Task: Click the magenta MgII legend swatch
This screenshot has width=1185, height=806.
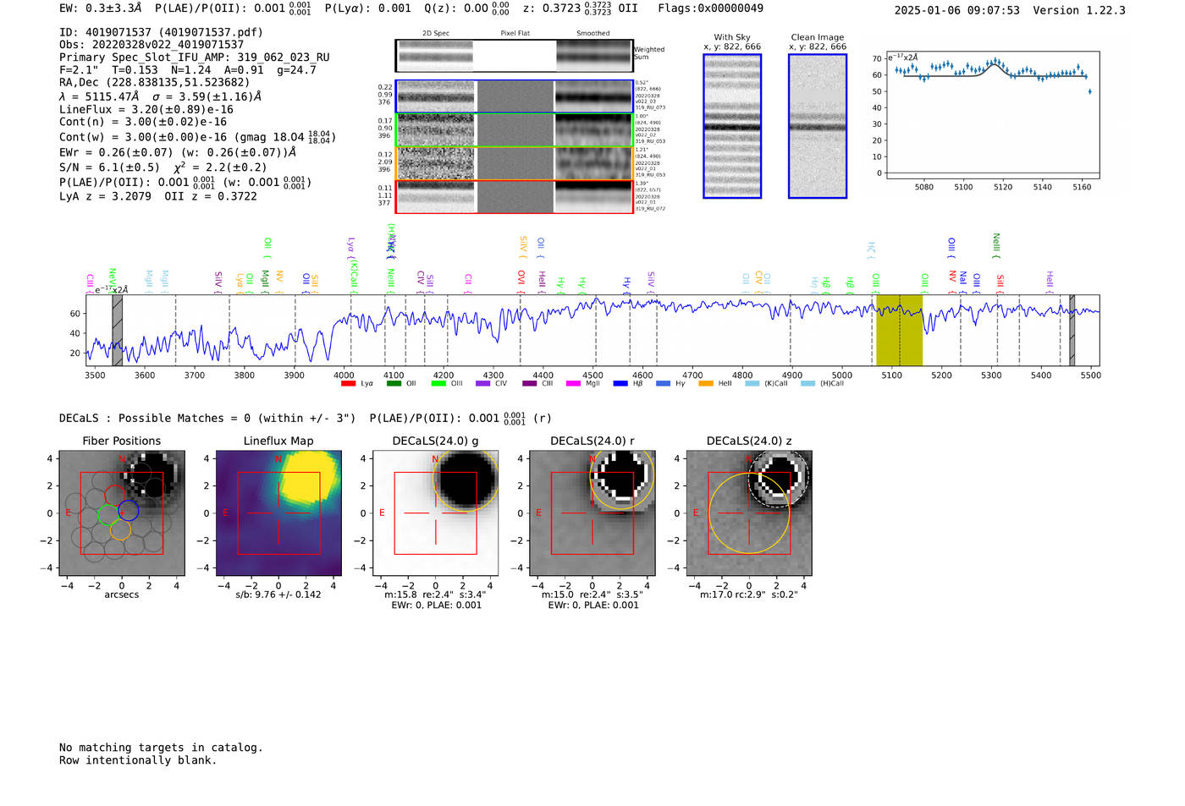Action: (x=574, y=384)
